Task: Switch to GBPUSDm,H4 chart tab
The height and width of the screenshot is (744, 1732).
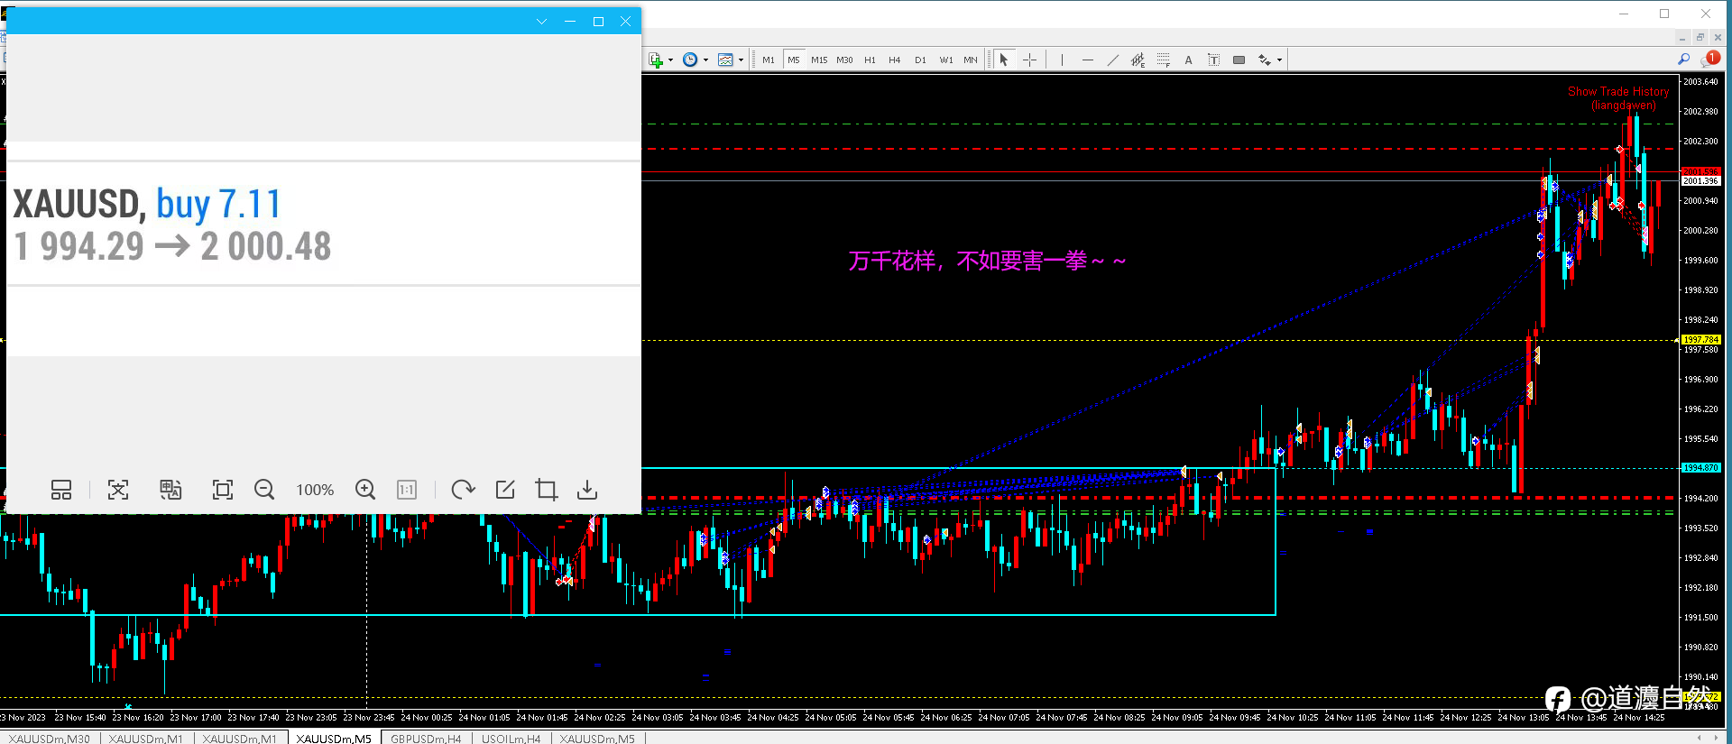Action: 426,739
